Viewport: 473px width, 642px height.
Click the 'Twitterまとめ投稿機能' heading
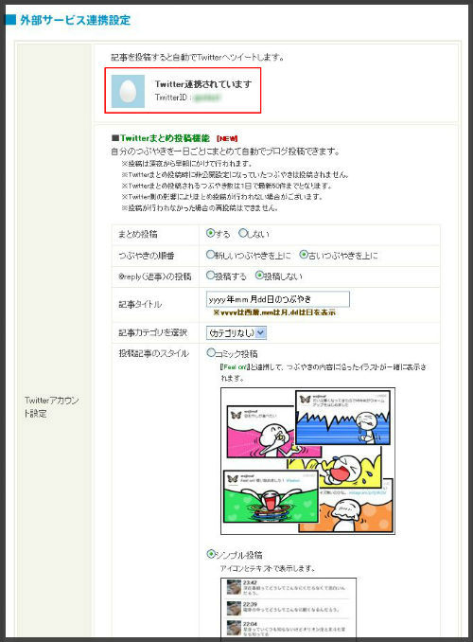[x=165, y=138]
